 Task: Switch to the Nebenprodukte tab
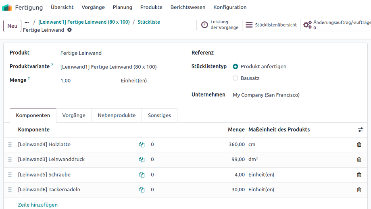117,115
